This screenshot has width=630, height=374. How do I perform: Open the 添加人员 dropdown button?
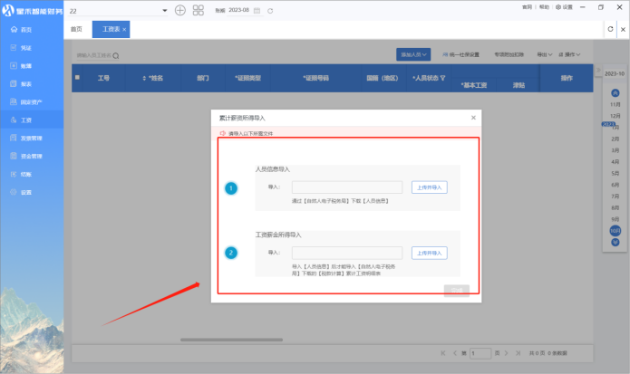coord(412,54)
